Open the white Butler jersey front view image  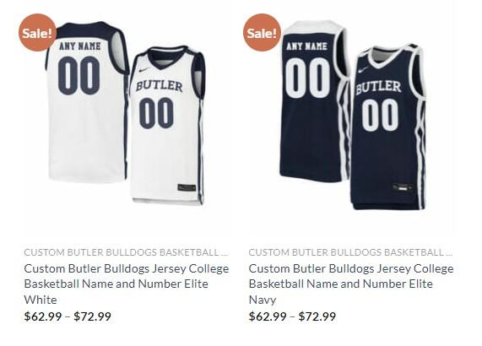click(167, 126)
